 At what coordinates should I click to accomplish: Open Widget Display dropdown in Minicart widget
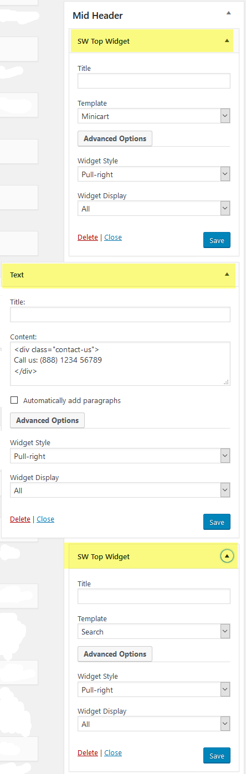154,209
